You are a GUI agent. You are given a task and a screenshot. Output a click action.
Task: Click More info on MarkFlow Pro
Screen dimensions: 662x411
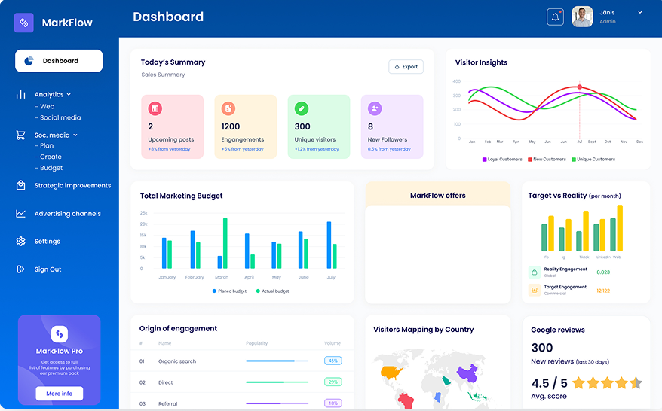[x=59, y=394]
